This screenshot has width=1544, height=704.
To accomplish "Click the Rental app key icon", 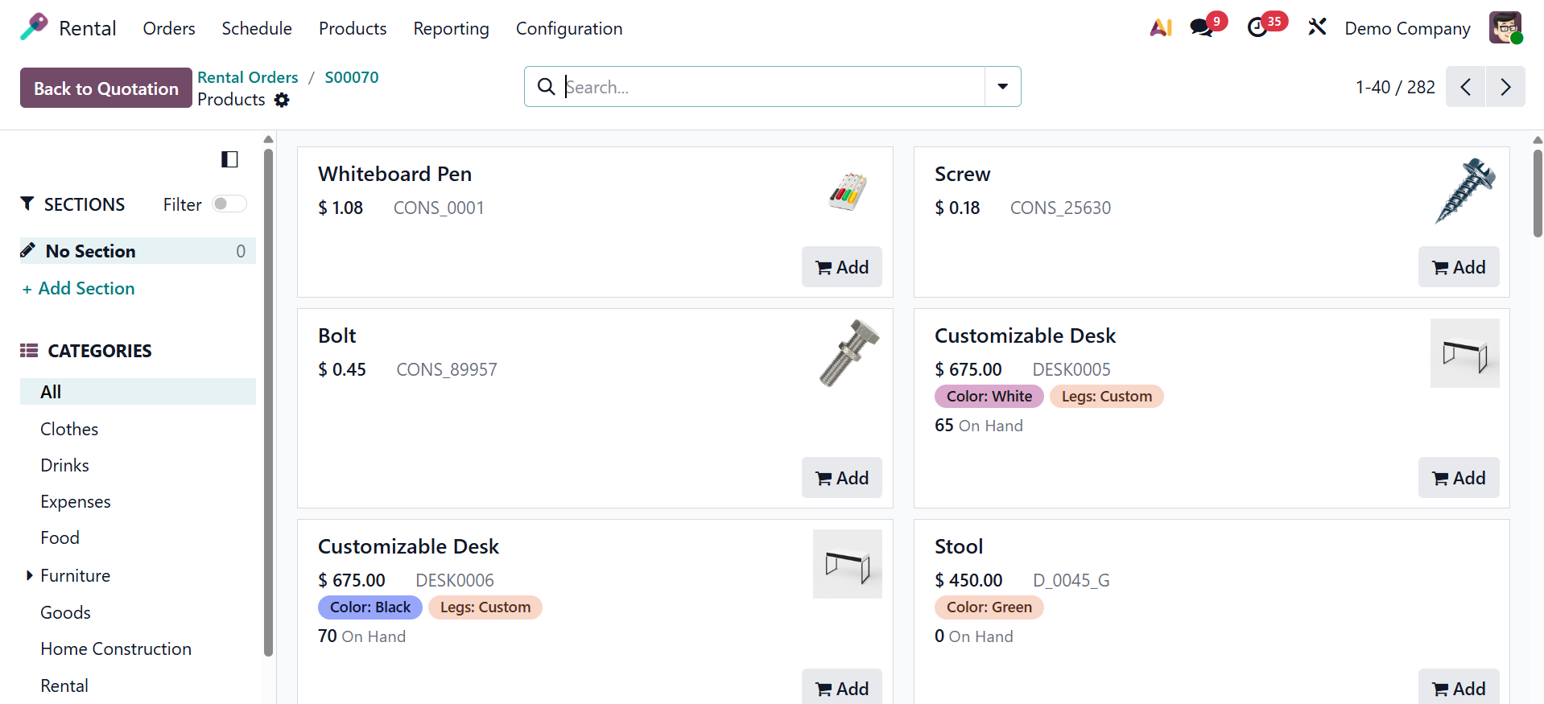I will tap(34, 27).
